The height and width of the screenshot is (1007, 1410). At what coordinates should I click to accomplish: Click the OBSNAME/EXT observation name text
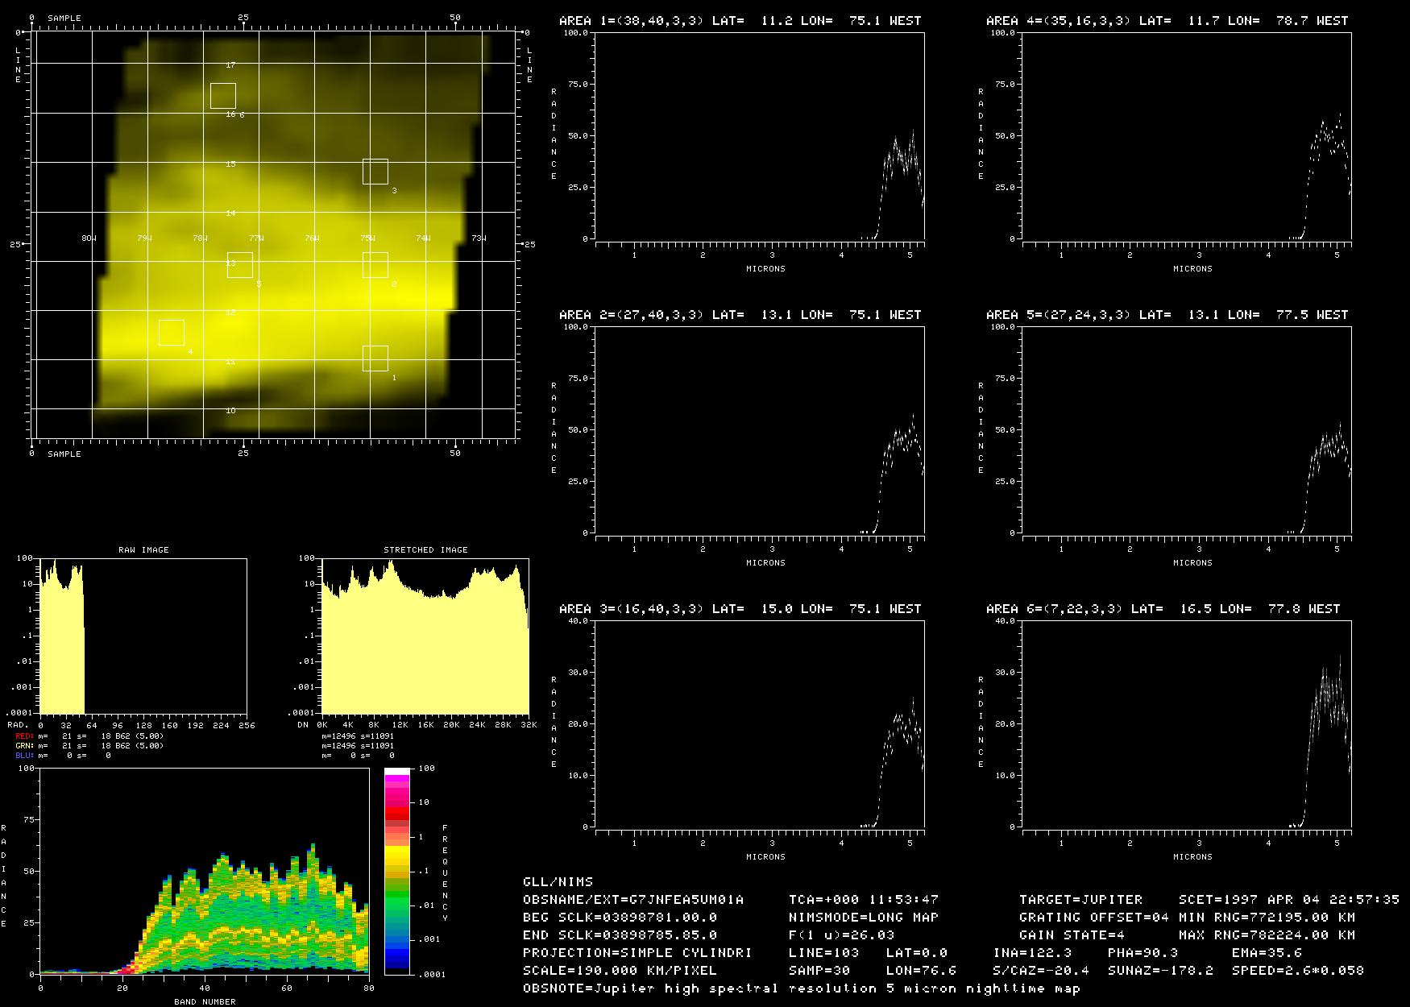coord(633,900)
